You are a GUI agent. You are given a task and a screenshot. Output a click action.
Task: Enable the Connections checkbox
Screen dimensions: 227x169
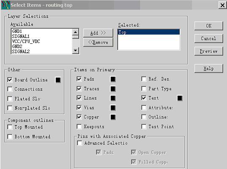pos(10,89)
